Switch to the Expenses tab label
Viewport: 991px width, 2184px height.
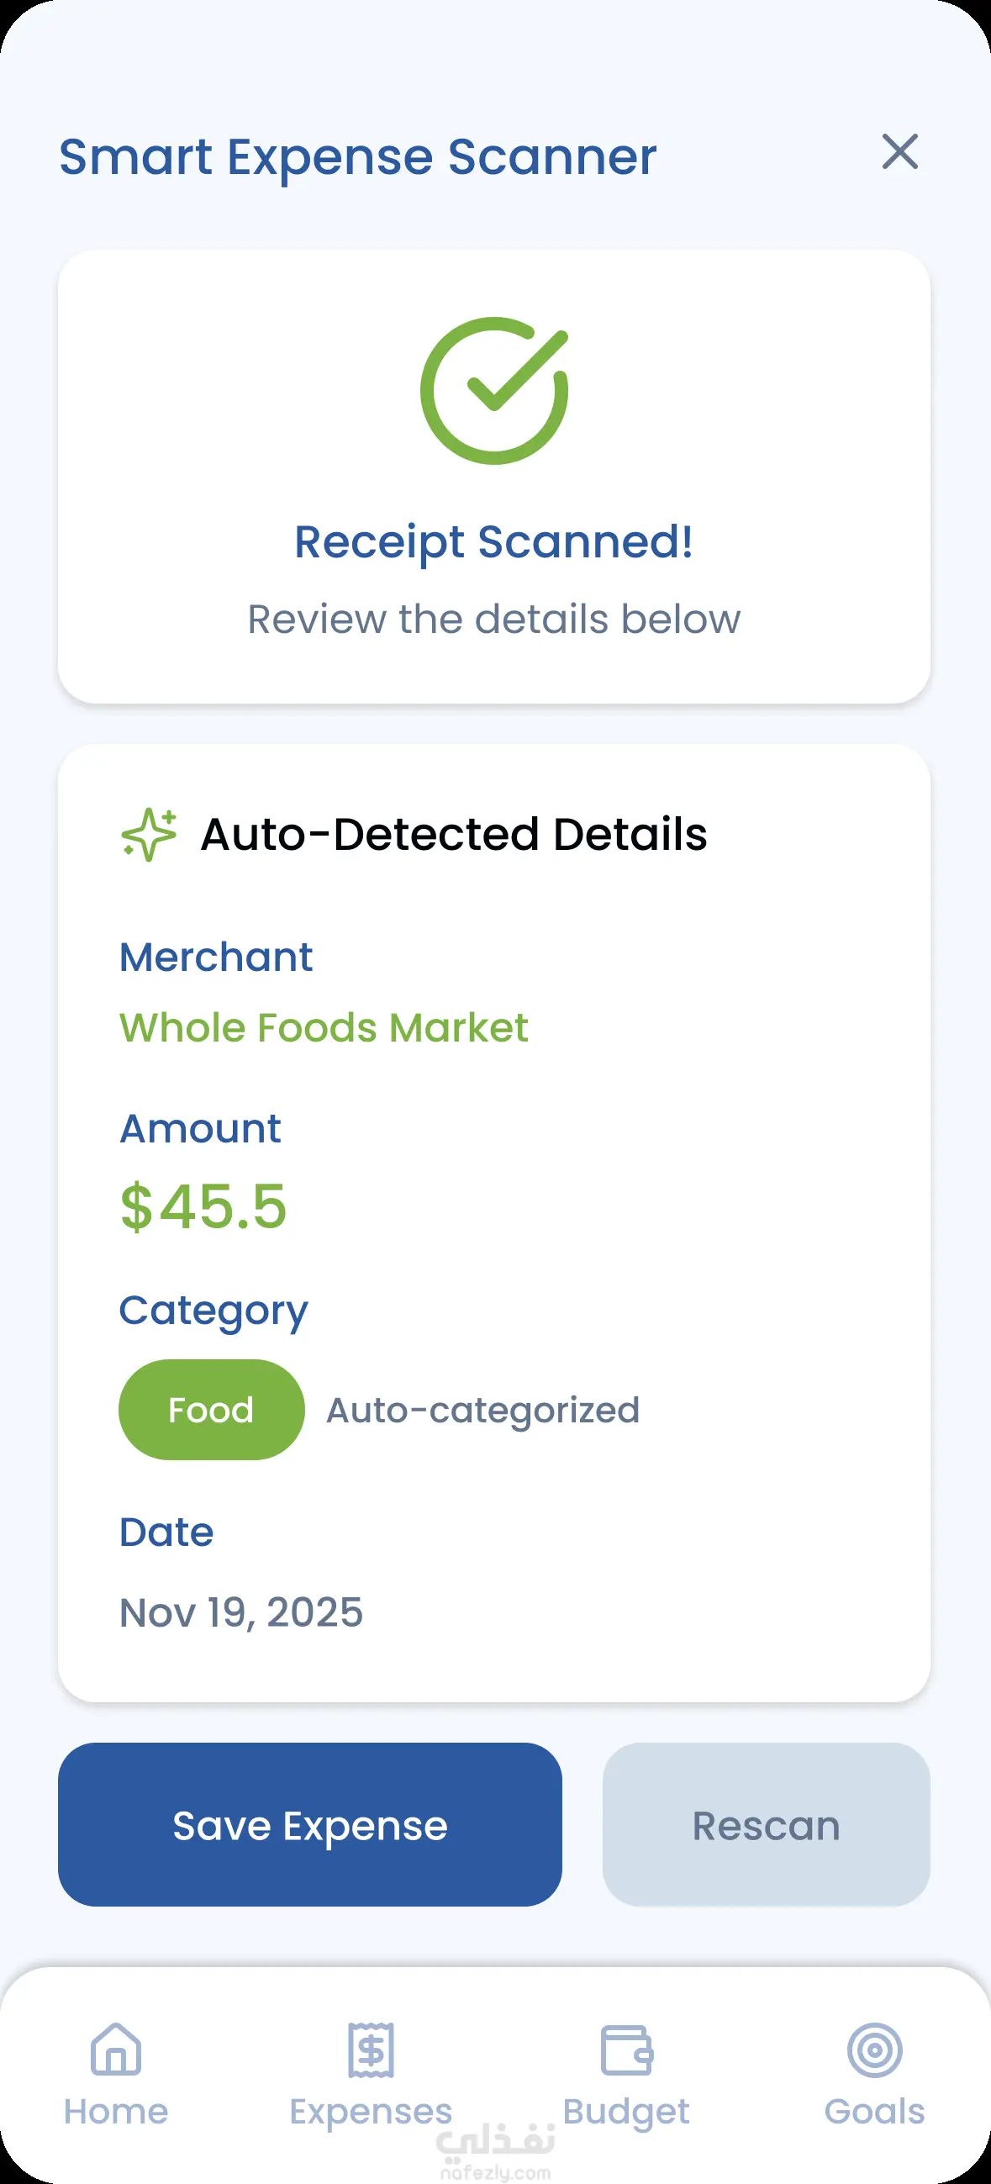372,2111
